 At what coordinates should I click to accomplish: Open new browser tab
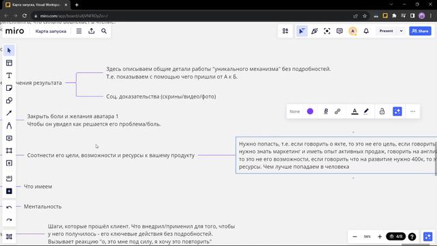[76, 5]
